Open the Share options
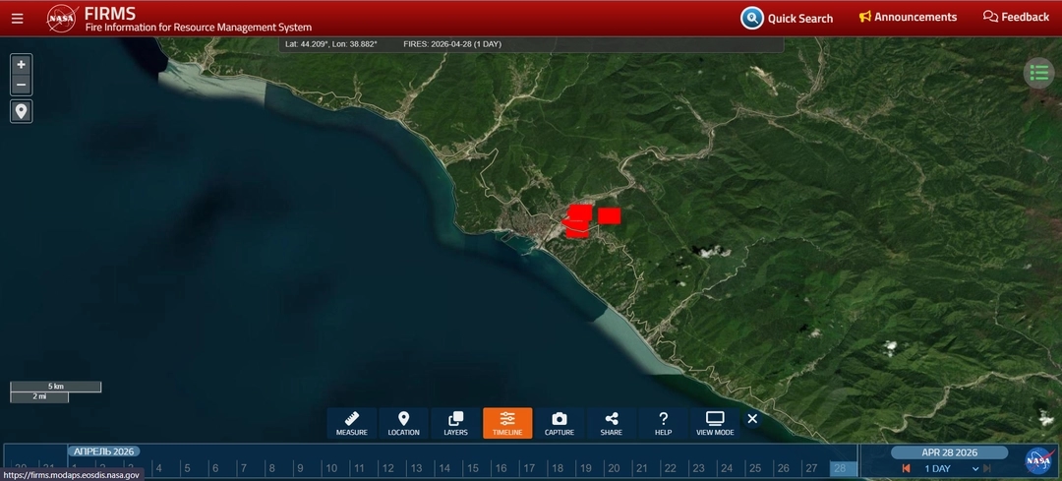Viewport: 1062px width, 481px height. click(611, 423)
